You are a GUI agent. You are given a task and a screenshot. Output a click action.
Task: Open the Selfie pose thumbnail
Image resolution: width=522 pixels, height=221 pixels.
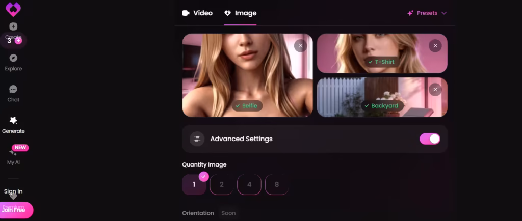coord(247,75)
